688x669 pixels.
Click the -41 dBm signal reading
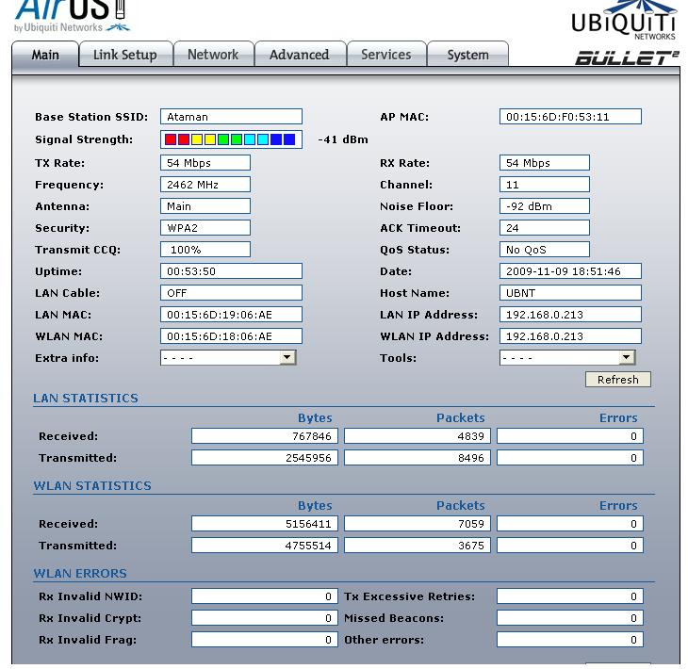(343, 139)
